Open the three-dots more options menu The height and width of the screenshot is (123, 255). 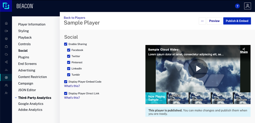click(202, 21)
